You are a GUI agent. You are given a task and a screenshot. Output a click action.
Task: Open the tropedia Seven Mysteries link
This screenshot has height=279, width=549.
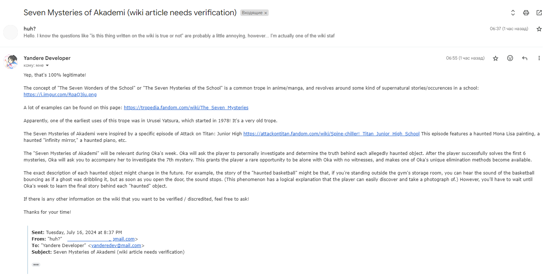[x=186, y=108]
